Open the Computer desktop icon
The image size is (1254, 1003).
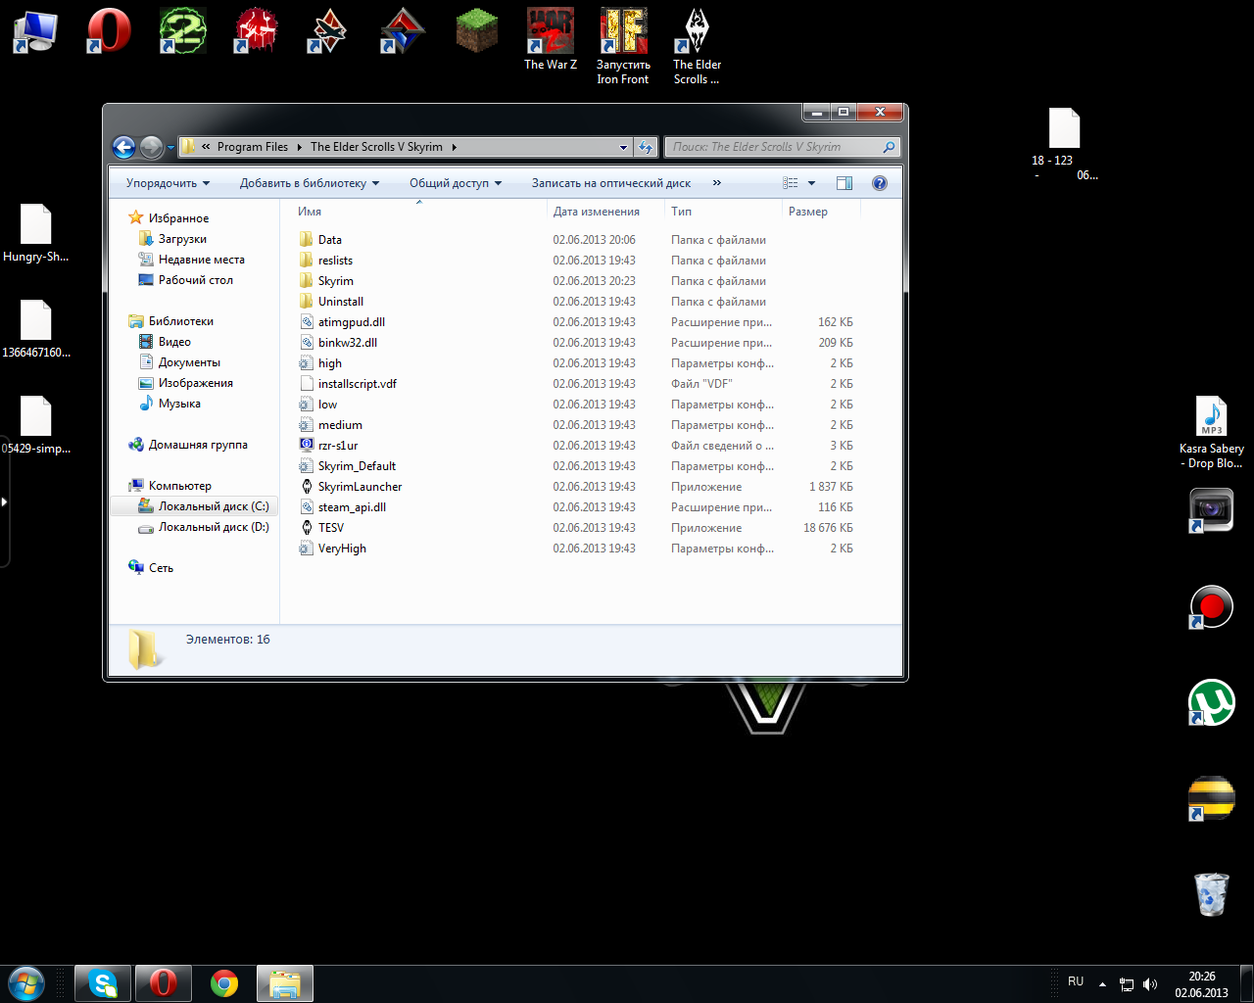[x=35, y=30]
